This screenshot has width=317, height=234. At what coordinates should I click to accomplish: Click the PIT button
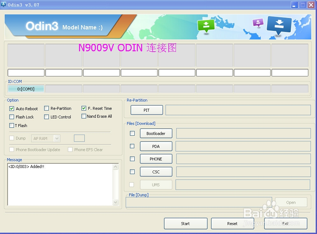[x=146, y=110]
